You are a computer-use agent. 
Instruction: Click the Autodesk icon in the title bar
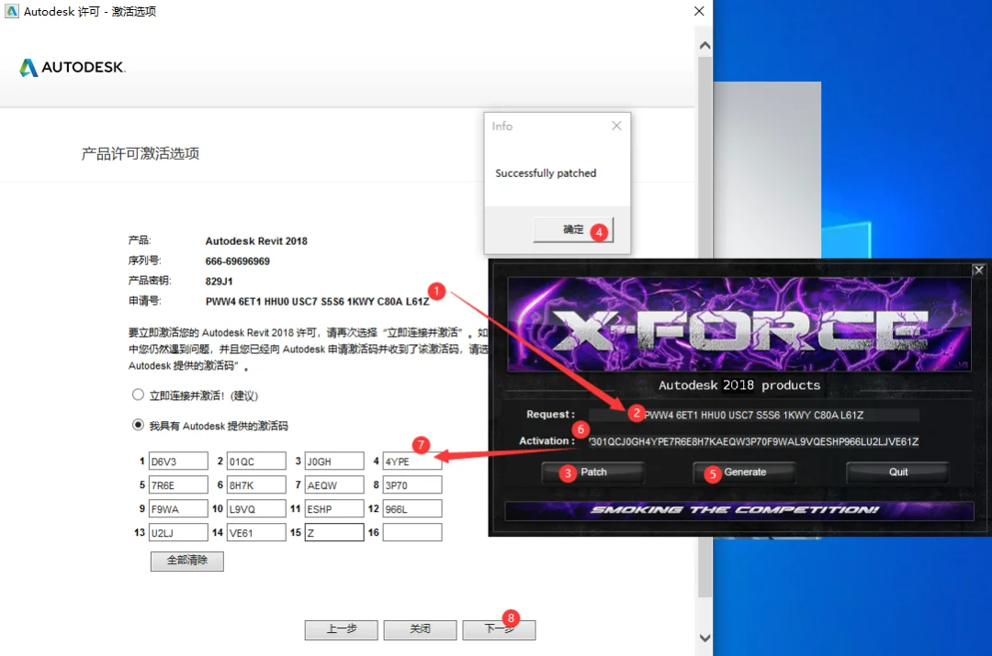[x=12, y=11]
